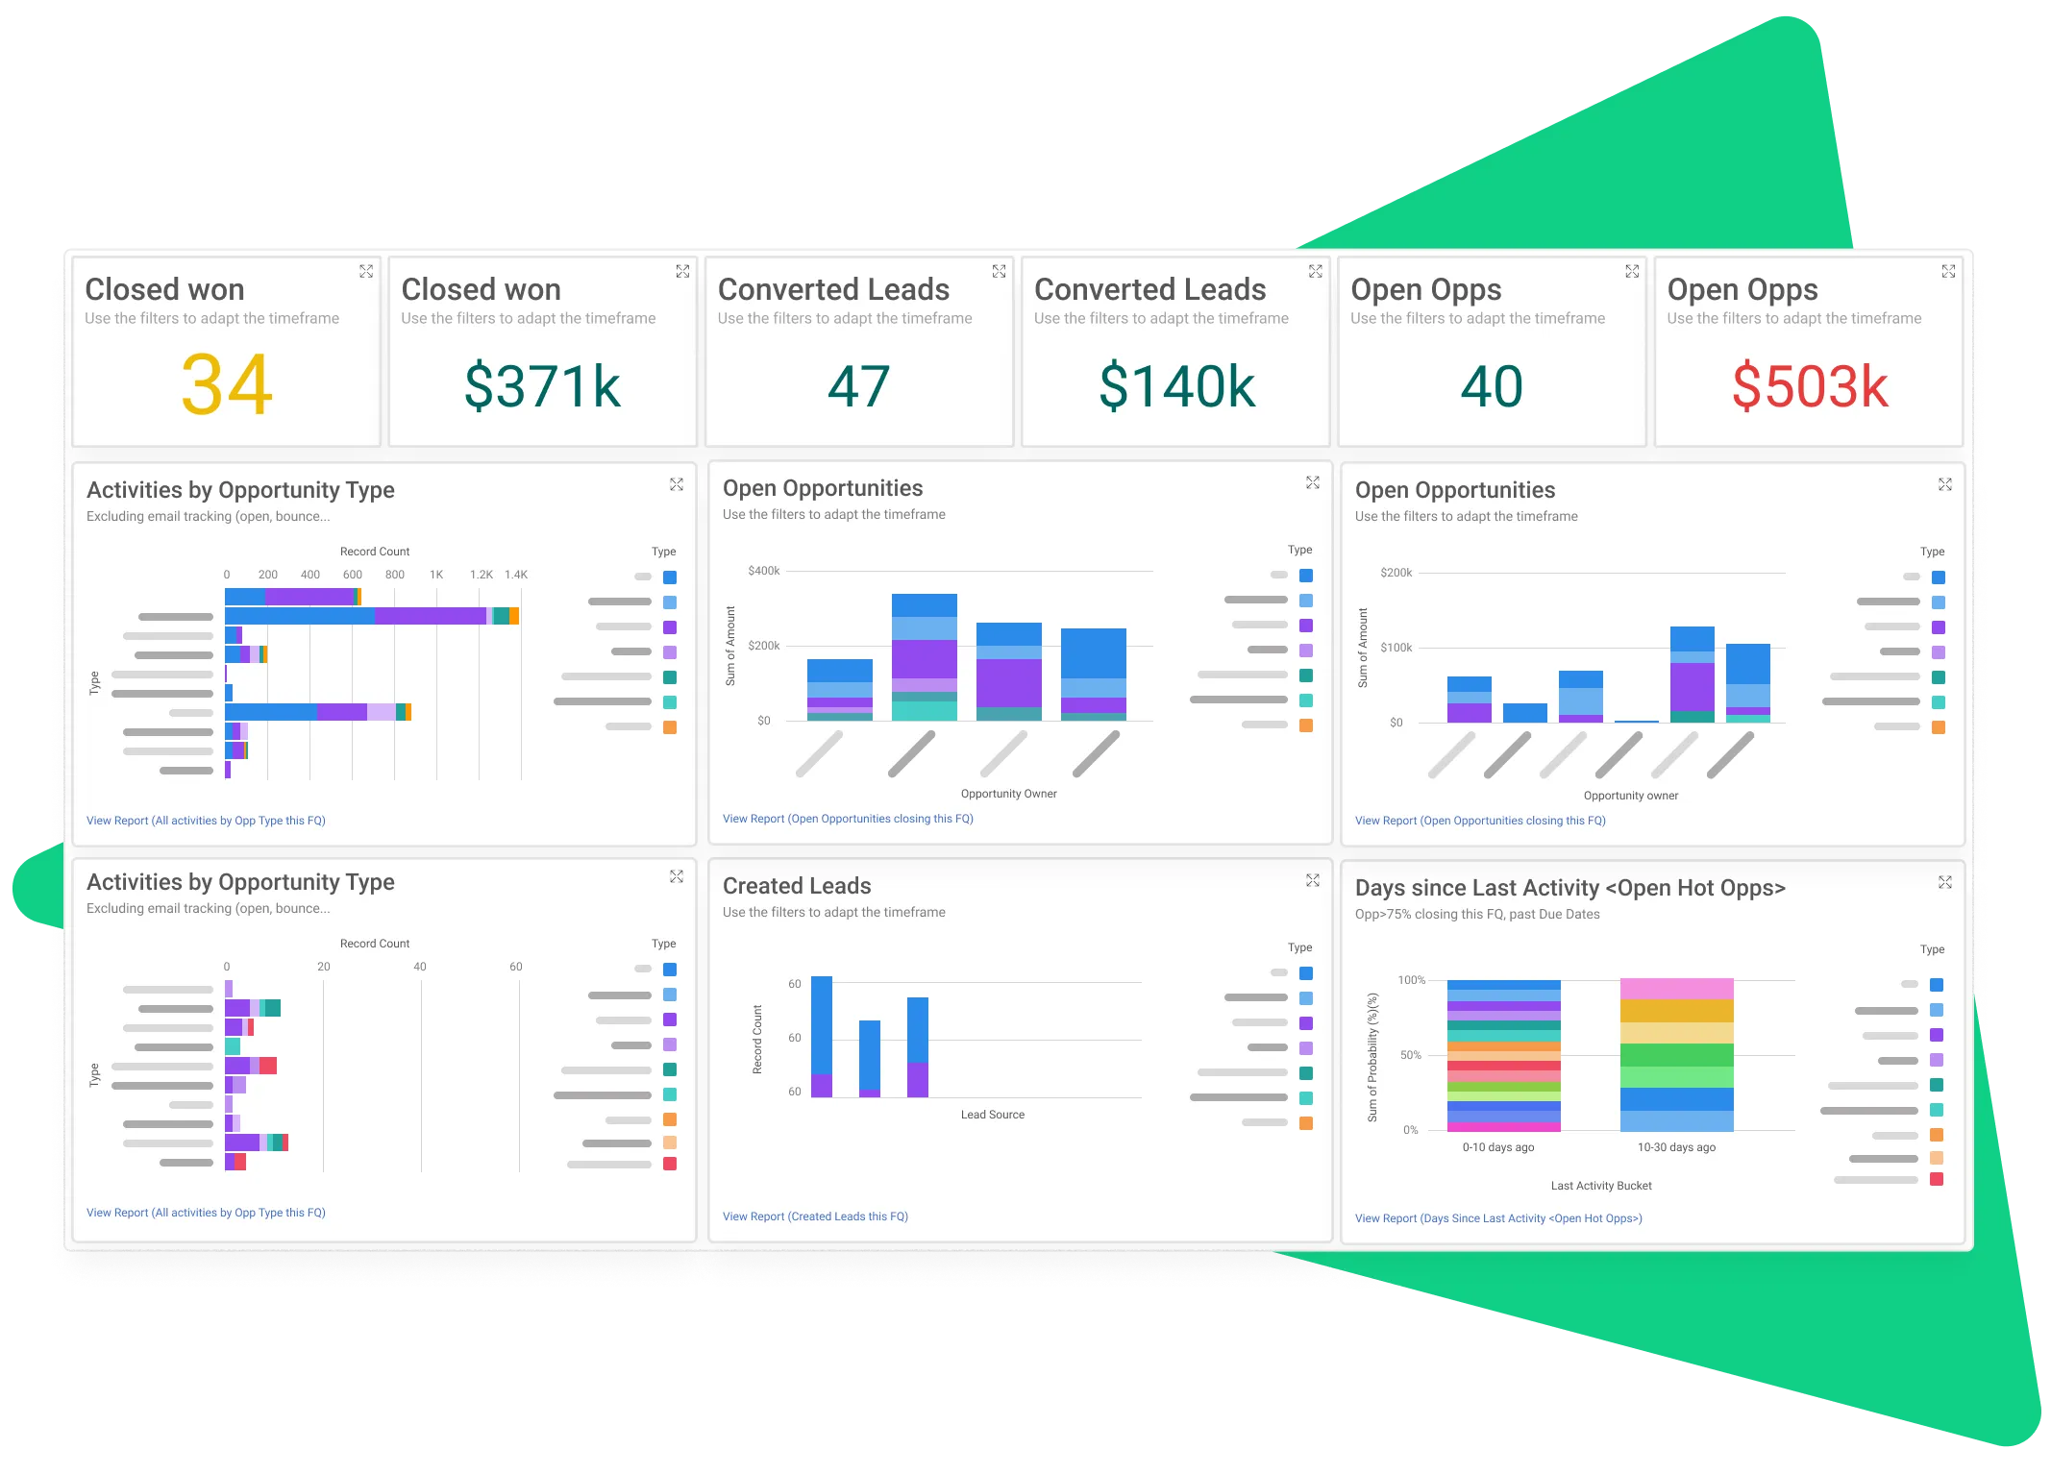Click Days since Last Activity <Open Hot Opps> title

coord(1570,888)
